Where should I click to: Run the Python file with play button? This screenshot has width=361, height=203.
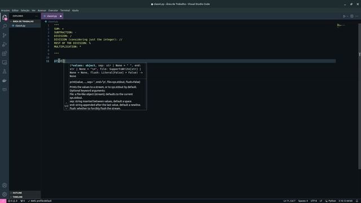click(344, 16)
